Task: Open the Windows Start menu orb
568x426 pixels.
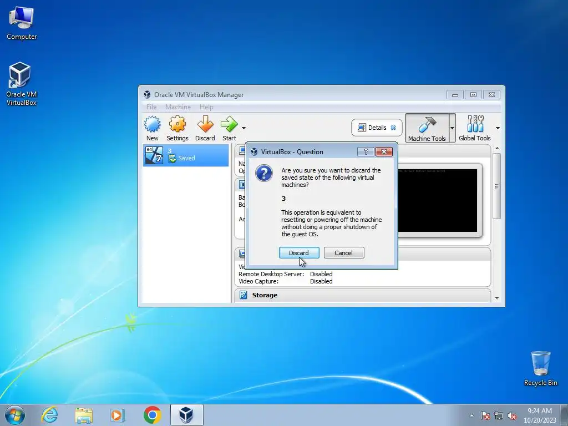Action: tap(15, 415)
